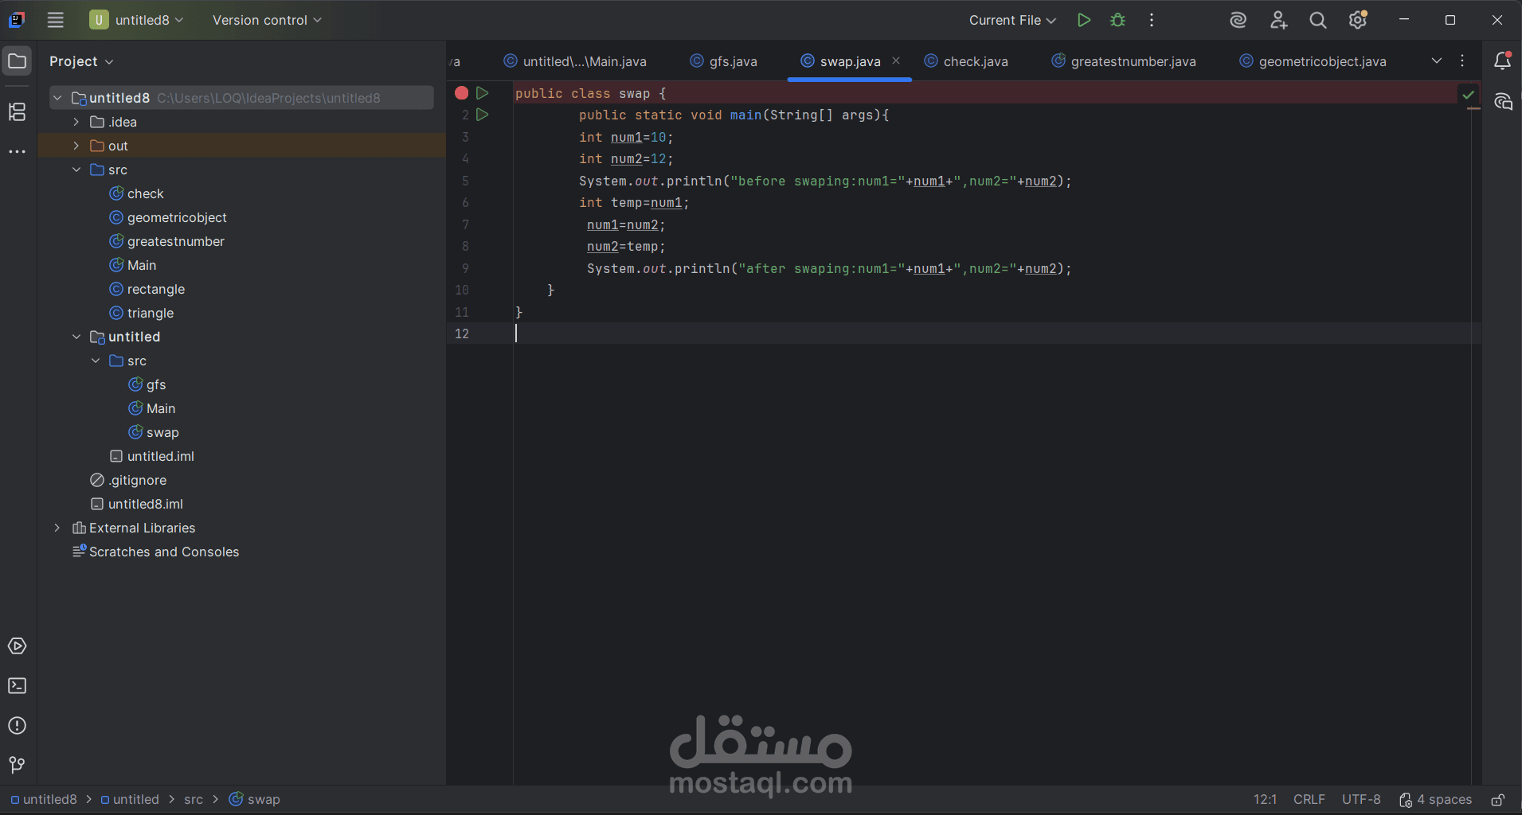Image resolution: width=1522 pixels, height=815 pixels.
Task: Open the Notifications bell
Action: tap(1503, 60)
